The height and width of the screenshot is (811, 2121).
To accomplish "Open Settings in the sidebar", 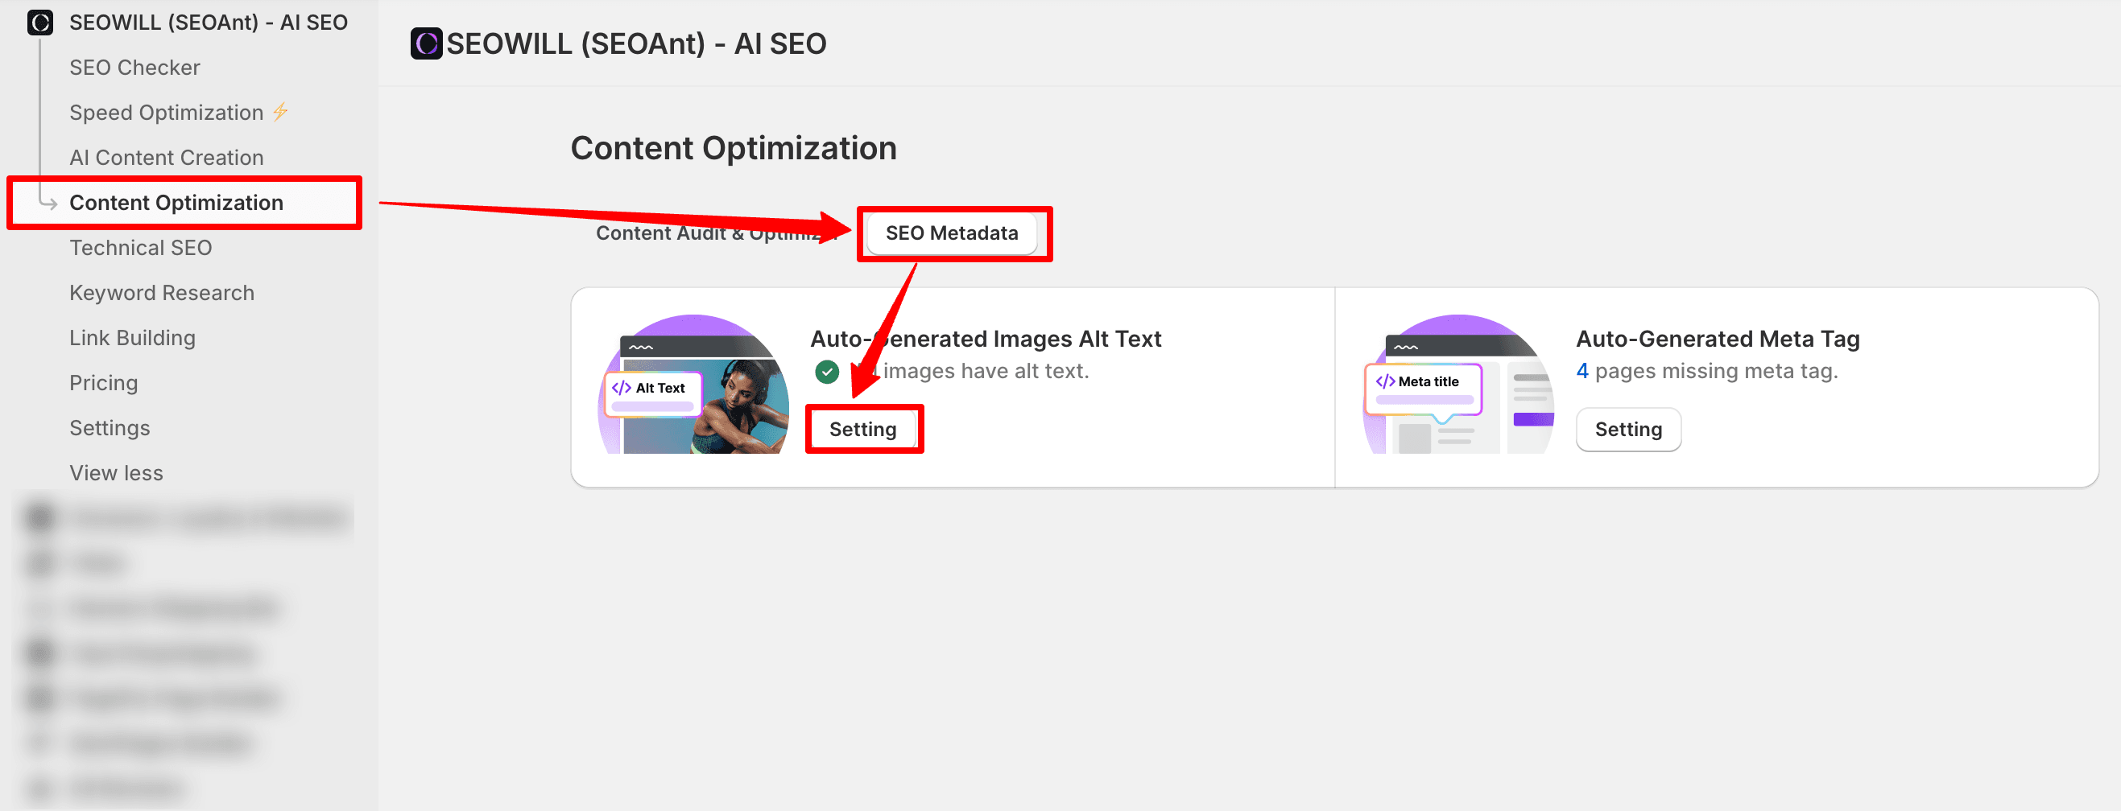I will [110, 428].
